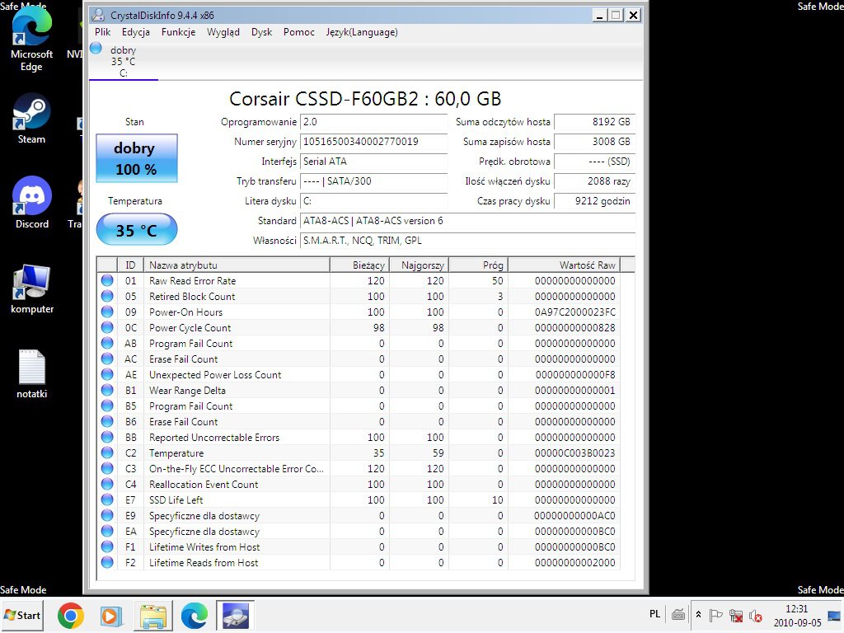
Task: Open the media player taskbar icon
Action: (x=111, y=615)
